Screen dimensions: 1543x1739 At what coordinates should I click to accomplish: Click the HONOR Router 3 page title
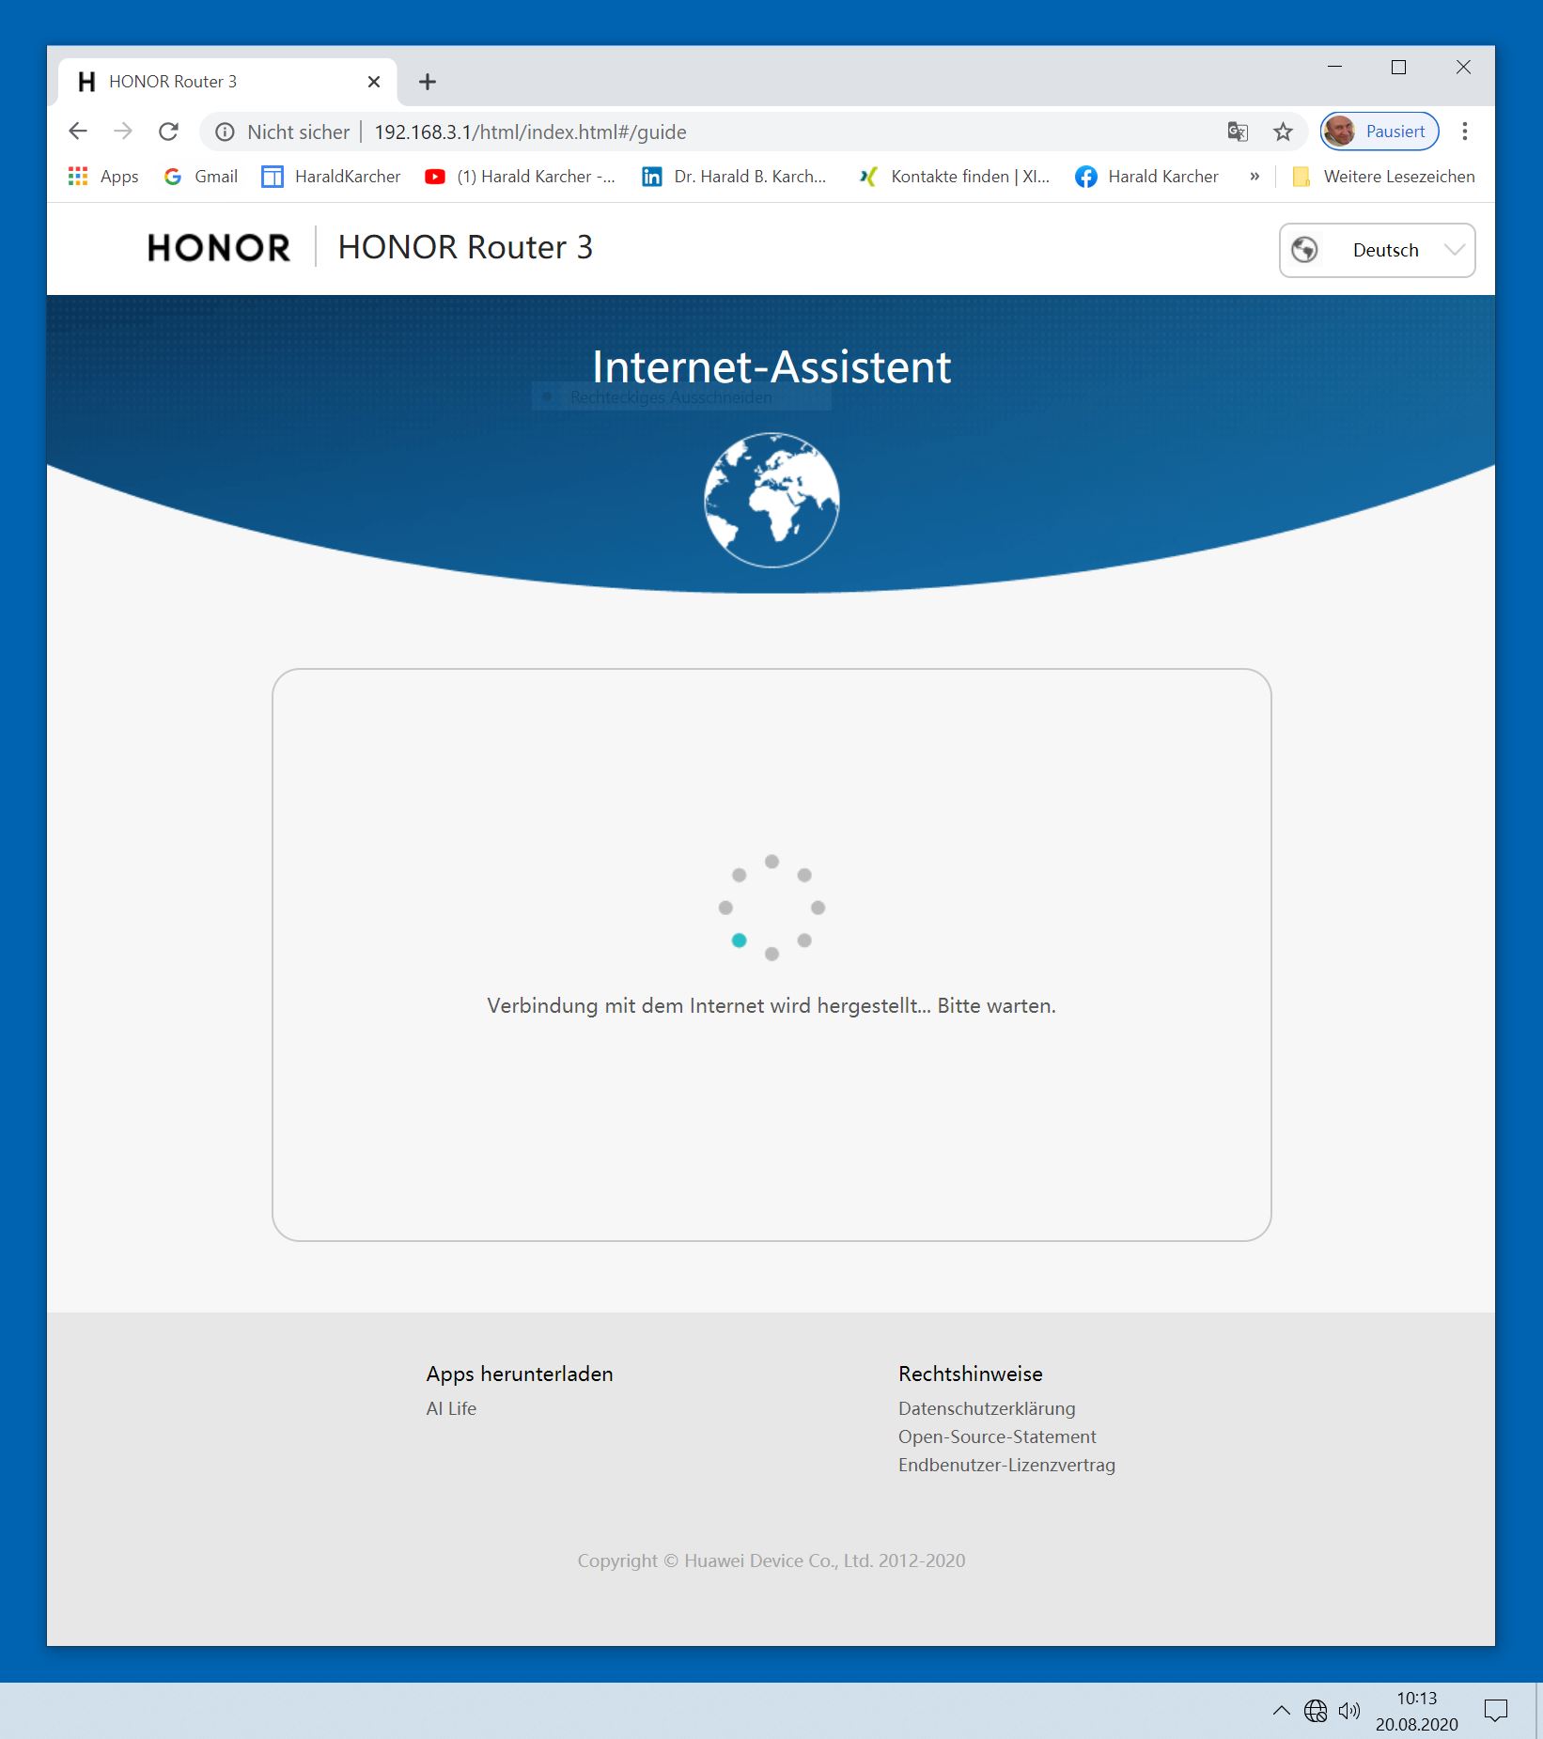[x=465, y=247]
